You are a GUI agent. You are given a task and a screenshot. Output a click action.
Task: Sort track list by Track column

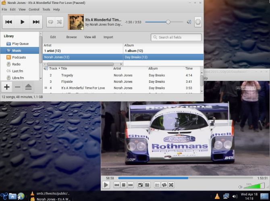pos(53,68)
